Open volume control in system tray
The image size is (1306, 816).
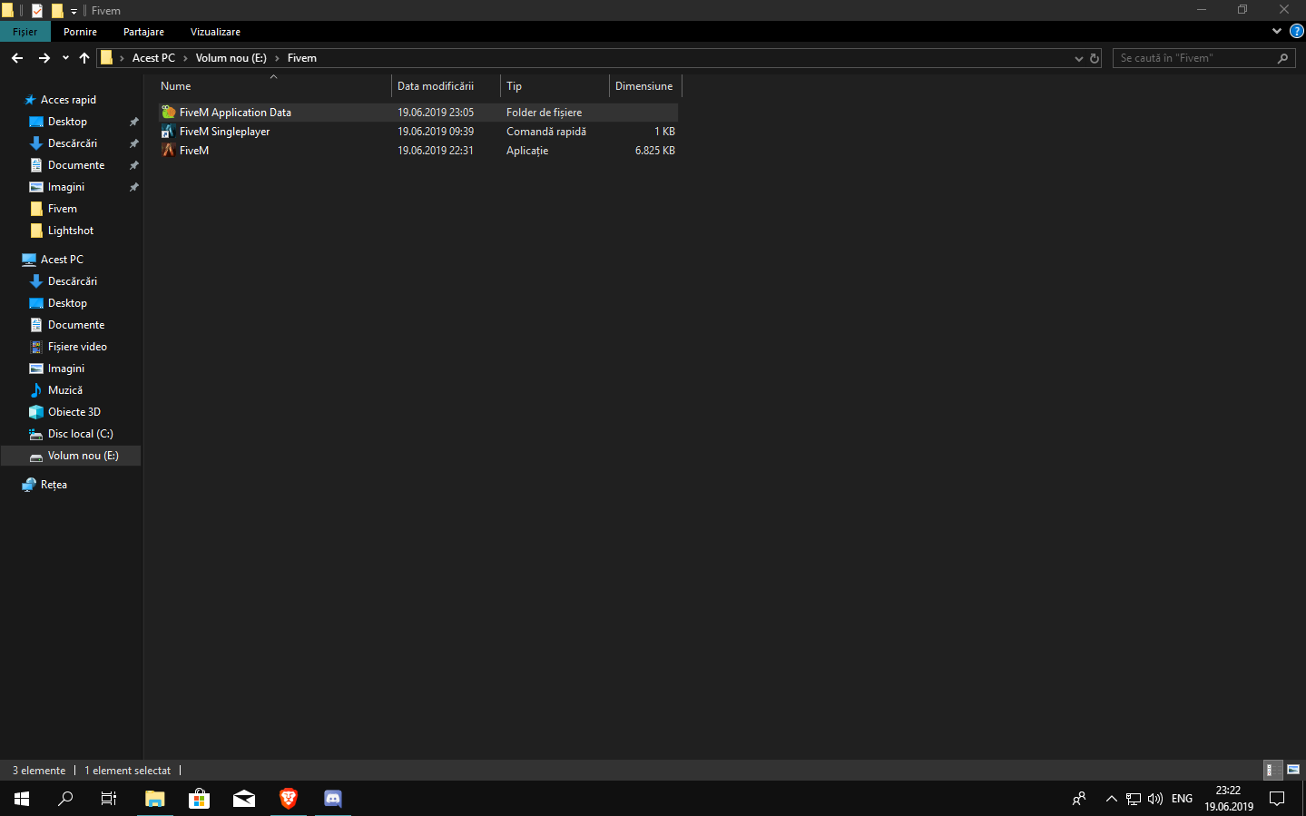click(1155, 799)
